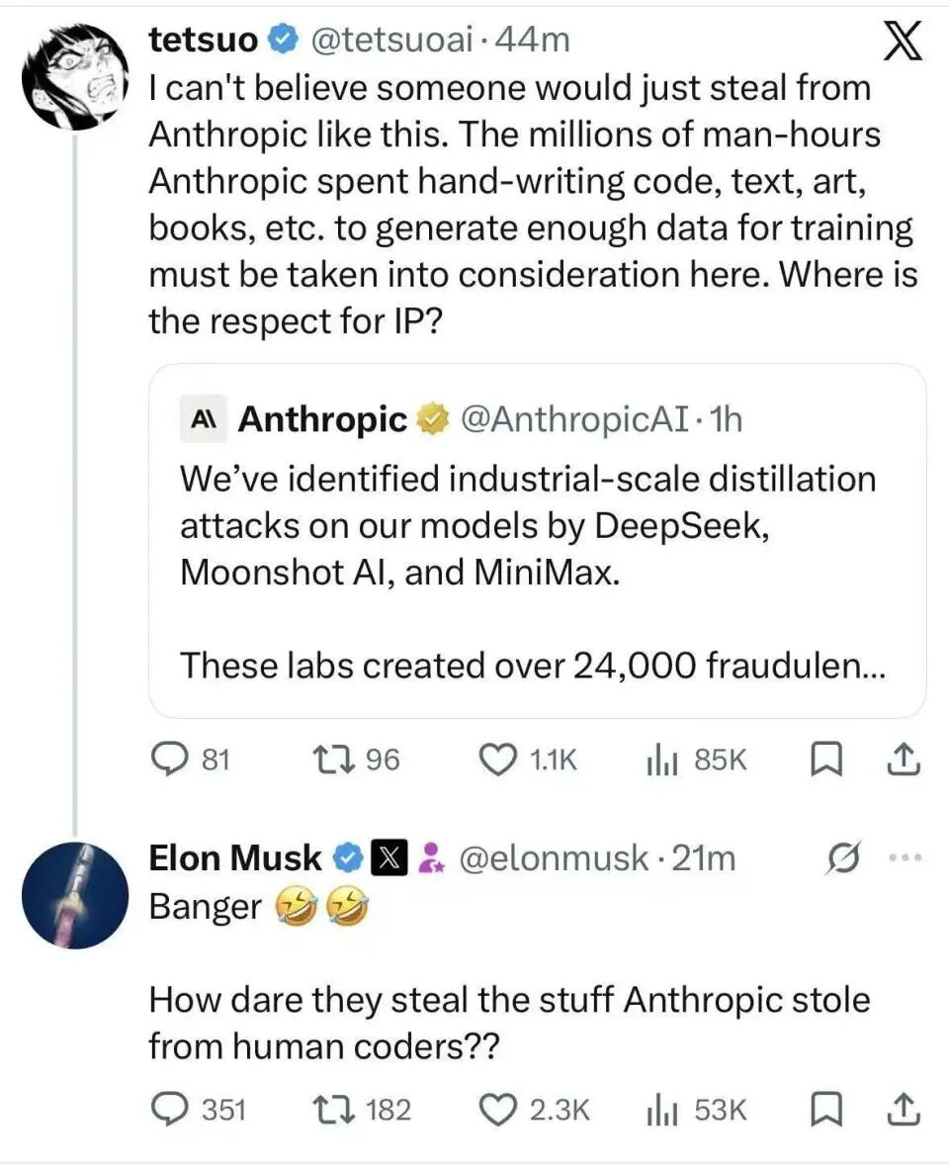Open the share menu on tetsuo's tweet
This screenshot has height=1165, width=949.
(x=905, y=760)
